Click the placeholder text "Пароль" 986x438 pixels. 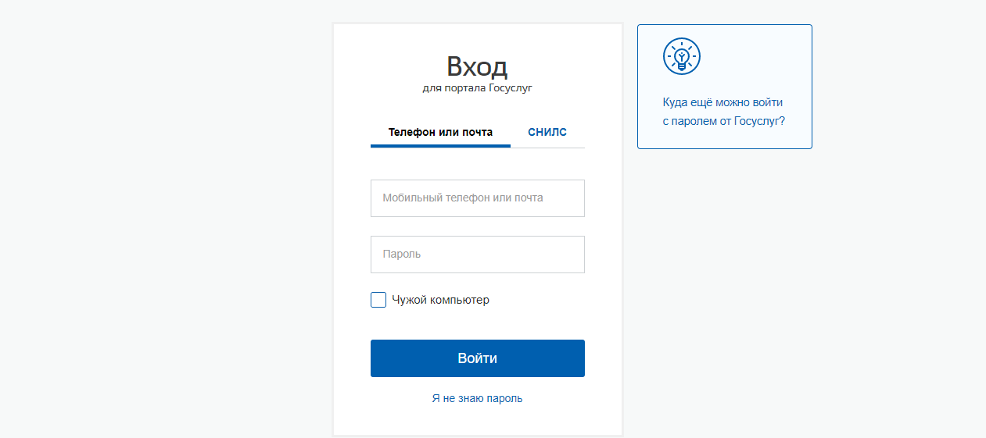402,255
